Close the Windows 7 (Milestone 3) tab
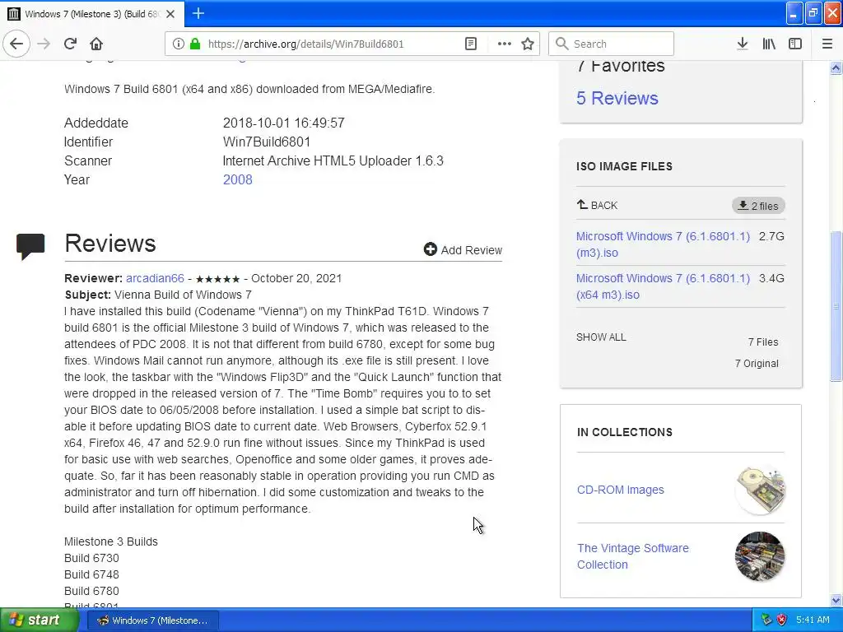 click(x=170, y=14)
